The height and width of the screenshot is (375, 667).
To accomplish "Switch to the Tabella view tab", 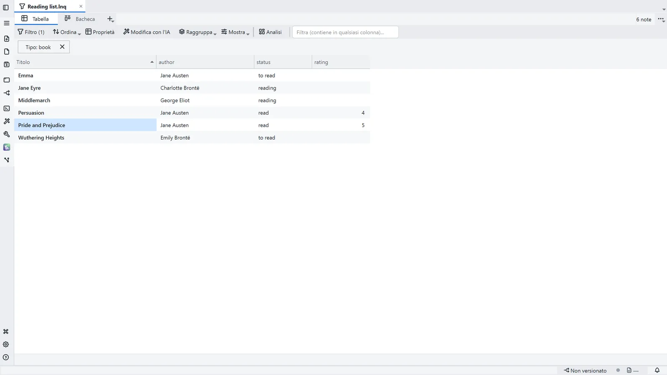I will tap(35, 19).
